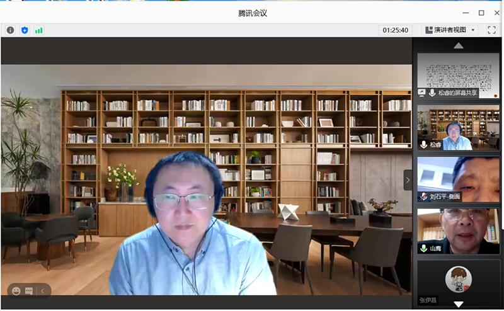The height and width of the screenshot is (311, 504).
Task: Select the 山鹰 video thumbnail
Action: 458,230
